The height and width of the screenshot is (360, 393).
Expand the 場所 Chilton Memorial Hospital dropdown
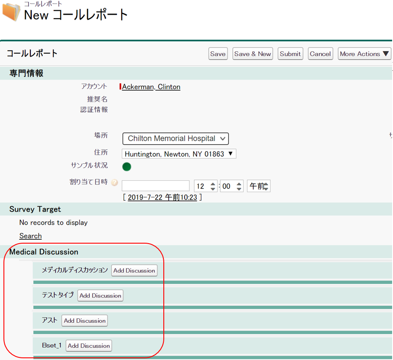coord(175,139)
